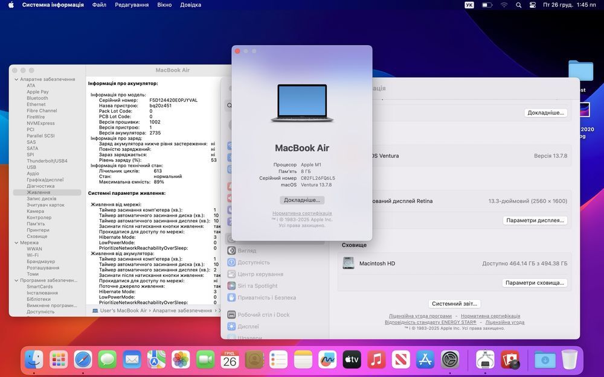
Task: Click Докладніше button in System Settings window
Action: point(545,113)
